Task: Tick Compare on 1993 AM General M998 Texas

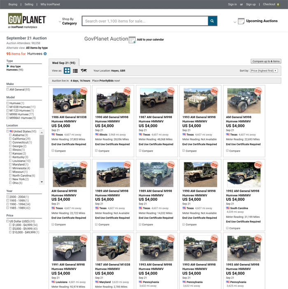Action: pos(183,151)
